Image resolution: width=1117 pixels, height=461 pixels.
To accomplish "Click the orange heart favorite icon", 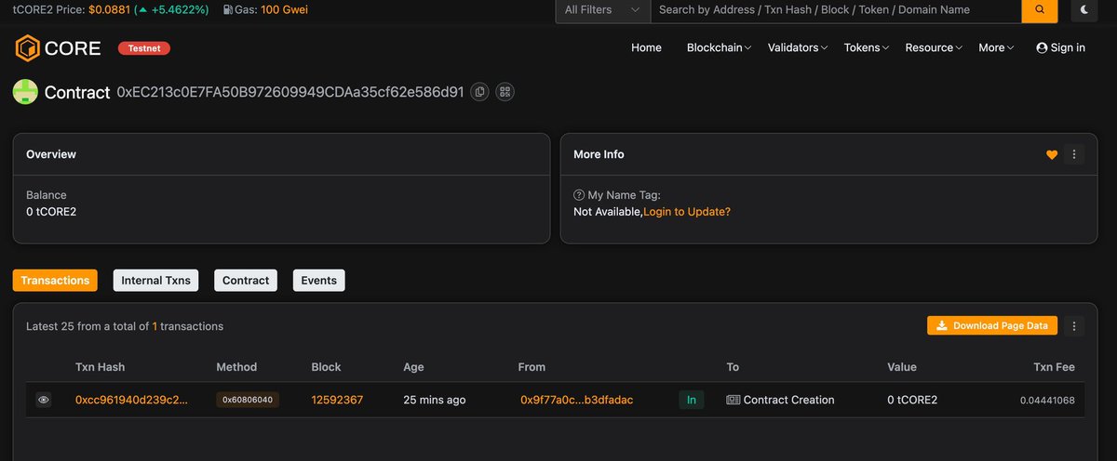I will 1052,154.
